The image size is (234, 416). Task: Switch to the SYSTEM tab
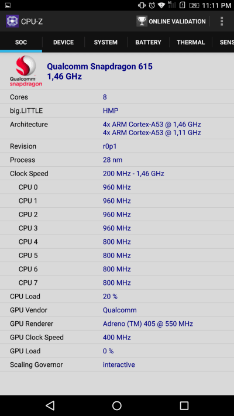click(105, 42)
